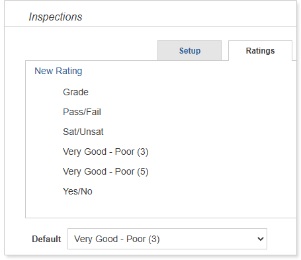Select the Pass/Fail rating entry
Viewport: 301px width, 260px height.
(x=82, y=112)
